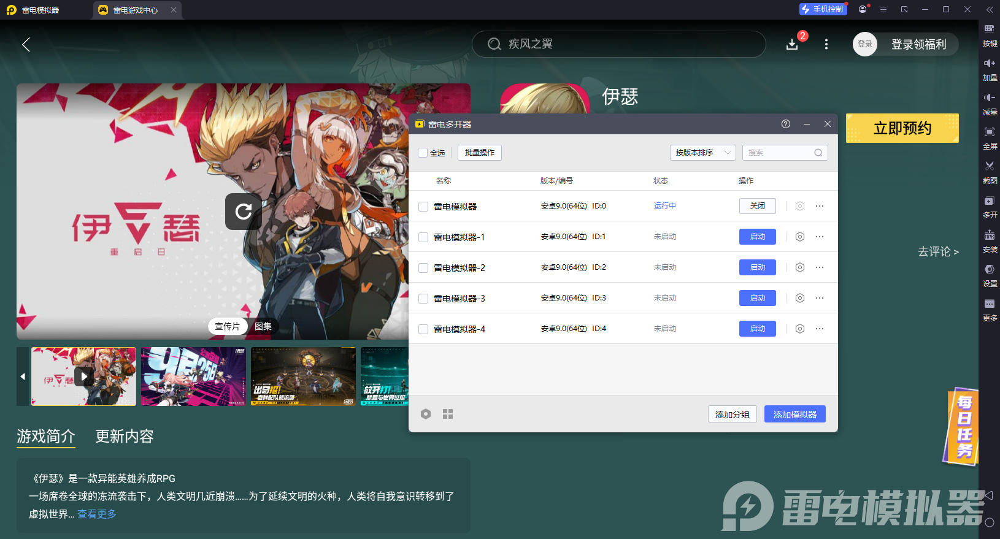Click the 疾风之翼 search field

(x=618, y=44)
